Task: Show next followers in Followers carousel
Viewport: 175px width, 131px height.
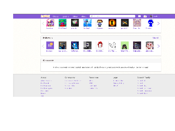Action: pos(159,46)
